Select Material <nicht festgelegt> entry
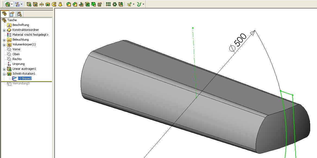317x158 pixels. pyautogui.click(x=30, y=35)
